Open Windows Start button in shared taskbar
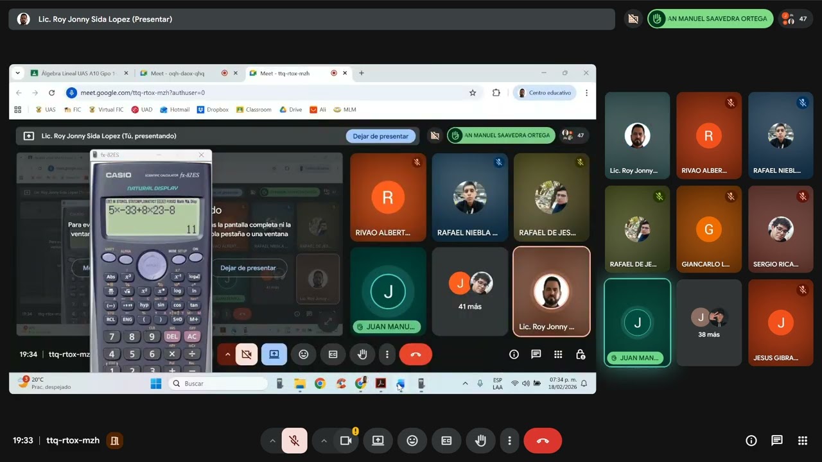Screen dimensions: 822x462 156,384
